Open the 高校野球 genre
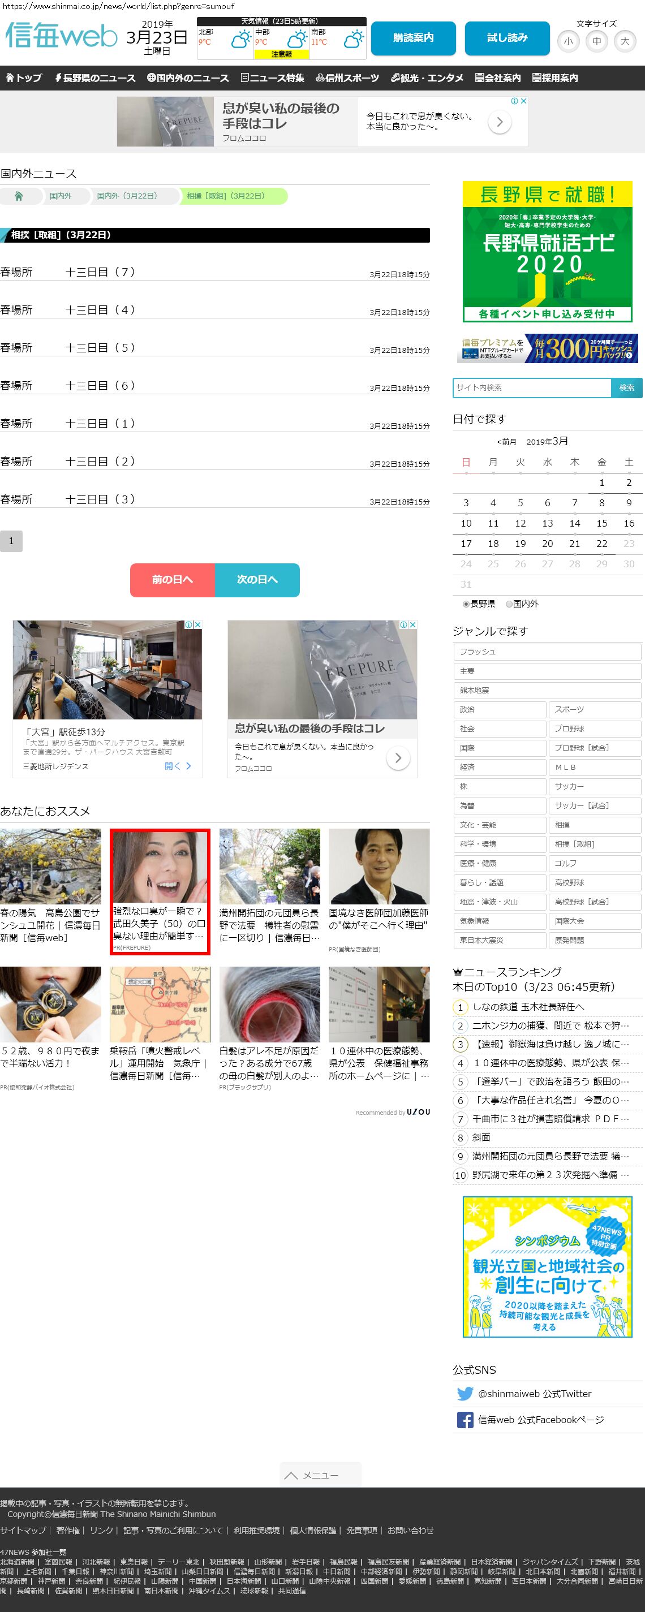645x1612 pixels. coord(595,883)
